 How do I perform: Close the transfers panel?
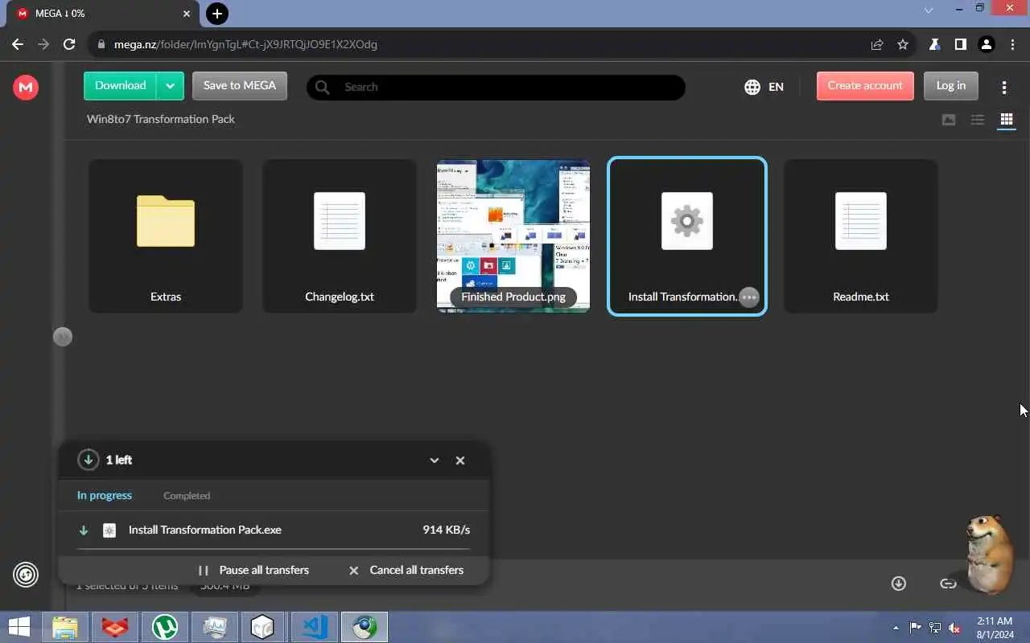tap(460, 461)
